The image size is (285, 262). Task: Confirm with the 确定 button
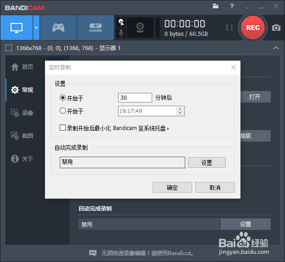pyautogui.click(x=172, y=188)
